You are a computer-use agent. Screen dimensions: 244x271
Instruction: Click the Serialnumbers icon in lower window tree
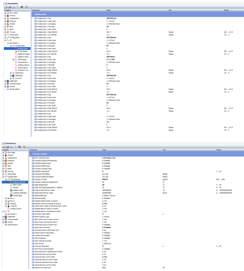coord(6,225)
